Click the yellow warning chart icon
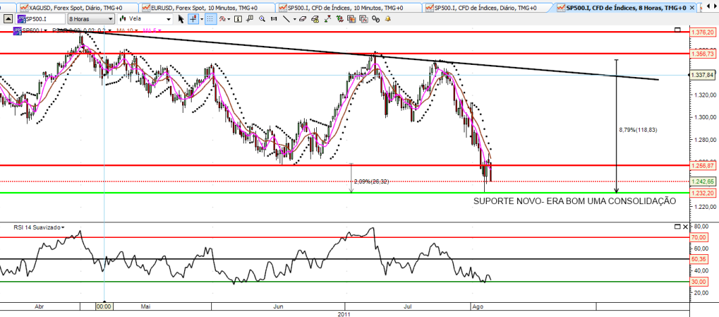The height and width of the screenshot is (317, 719). 315,19
